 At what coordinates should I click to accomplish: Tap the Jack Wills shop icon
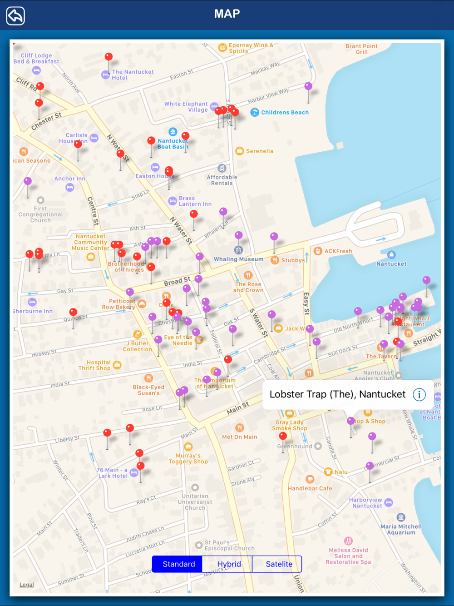[x=278, y=328]
